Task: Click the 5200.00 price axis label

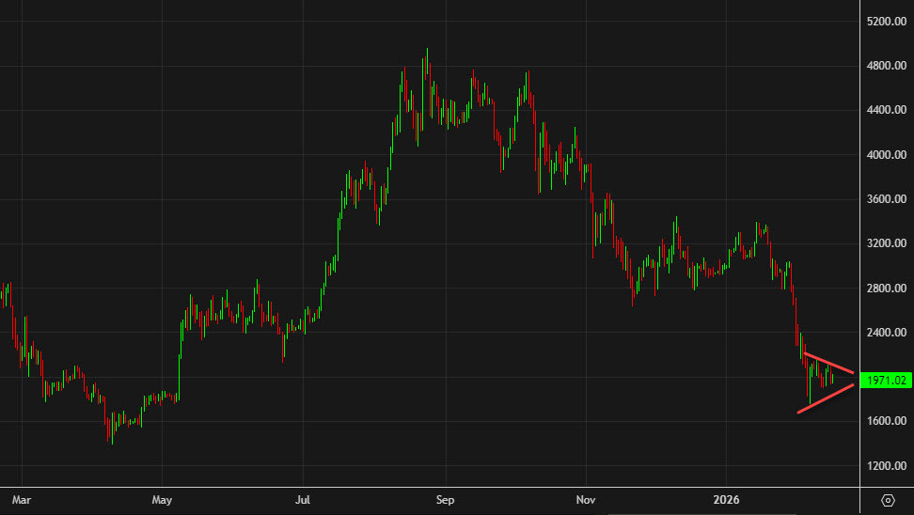Action: (887, 22)
